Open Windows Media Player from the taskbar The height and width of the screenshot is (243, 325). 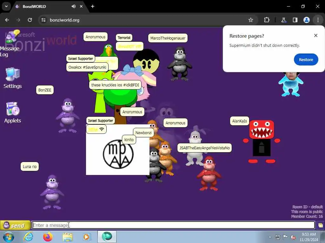coord(87,237)
